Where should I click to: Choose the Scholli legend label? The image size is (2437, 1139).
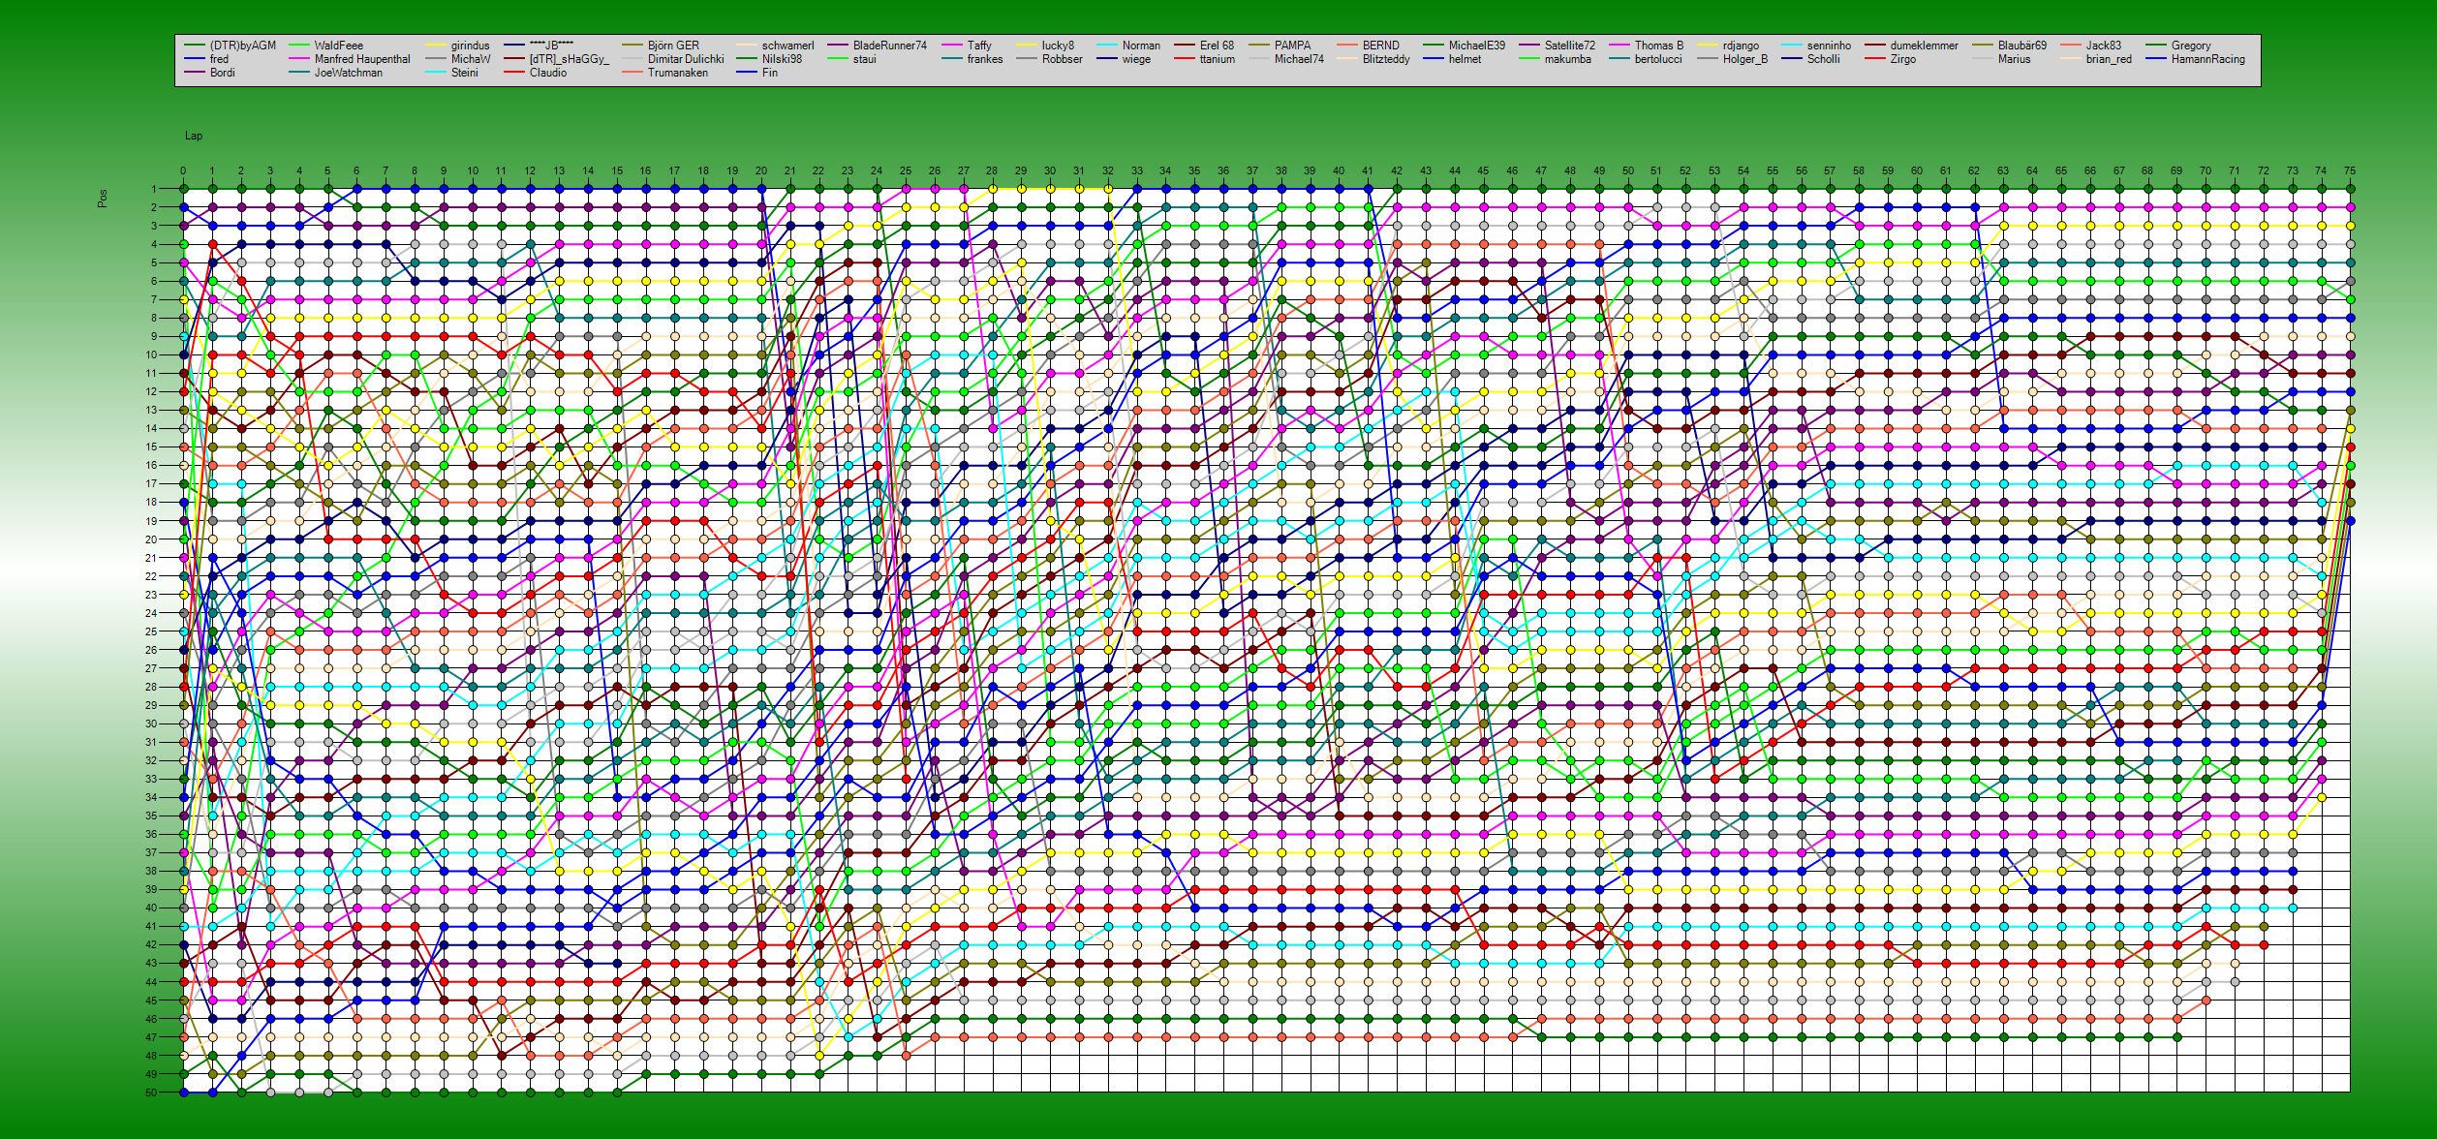click(1823, 59)
